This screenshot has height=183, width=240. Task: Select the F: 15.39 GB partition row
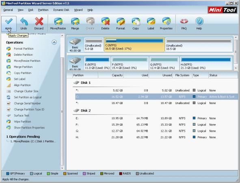(156, 125)
